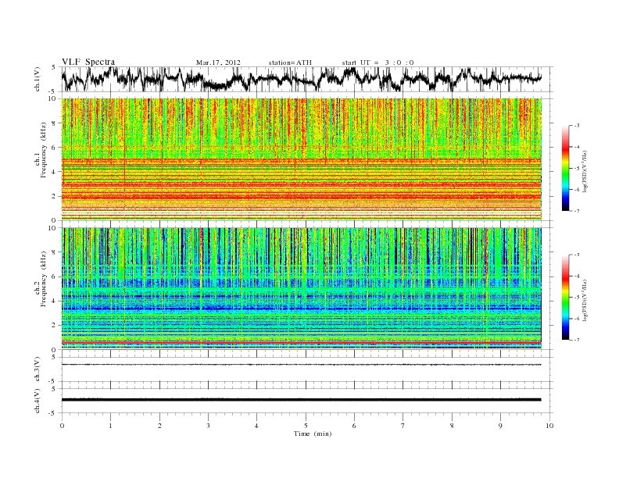
Task: Click the ch.1(V) waveform axis label
Action: [x=37, y=79]
